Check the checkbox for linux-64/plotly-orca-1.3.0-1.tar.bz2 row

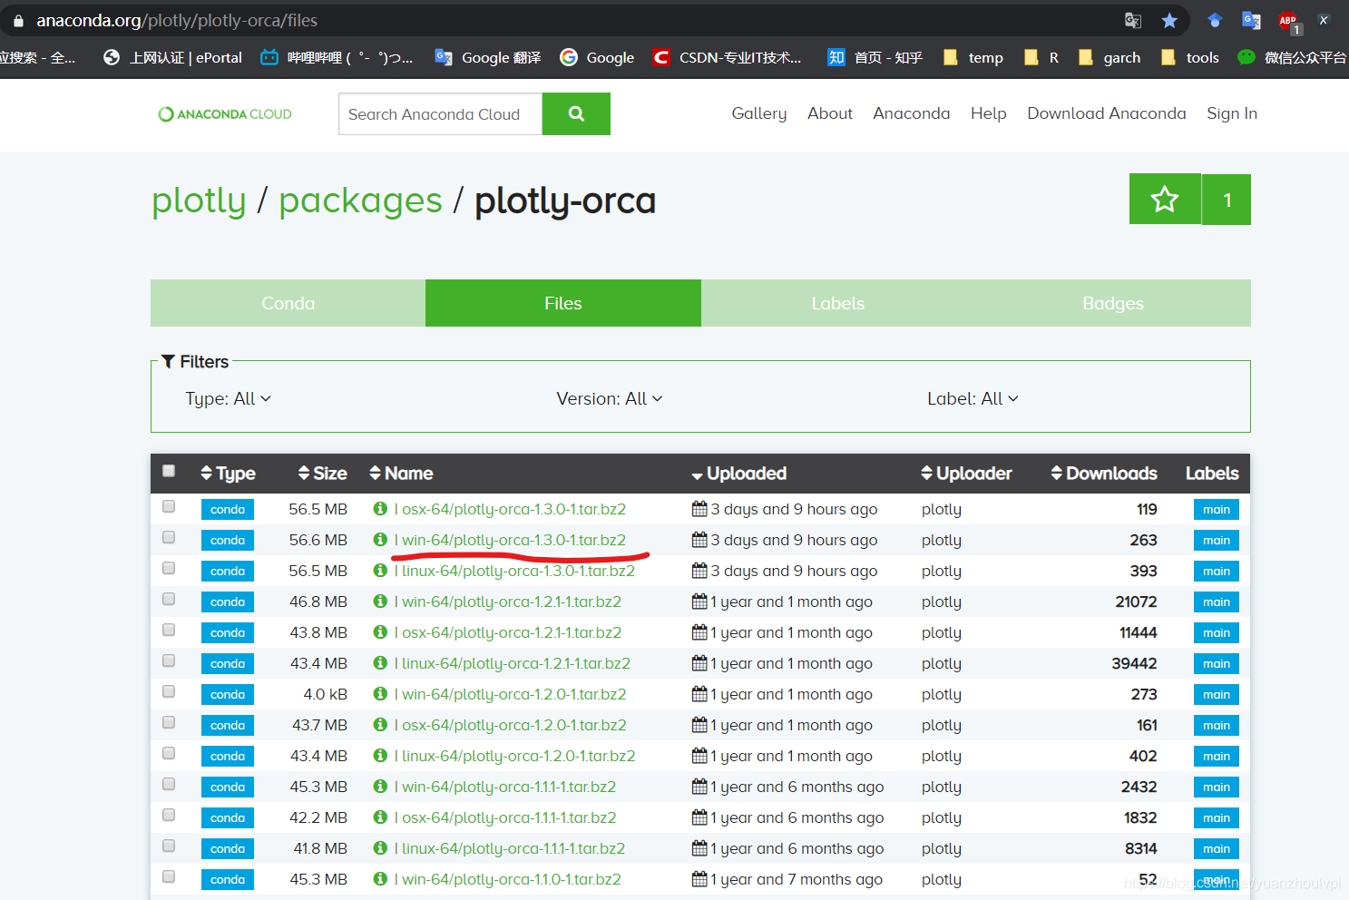[168, 567]
